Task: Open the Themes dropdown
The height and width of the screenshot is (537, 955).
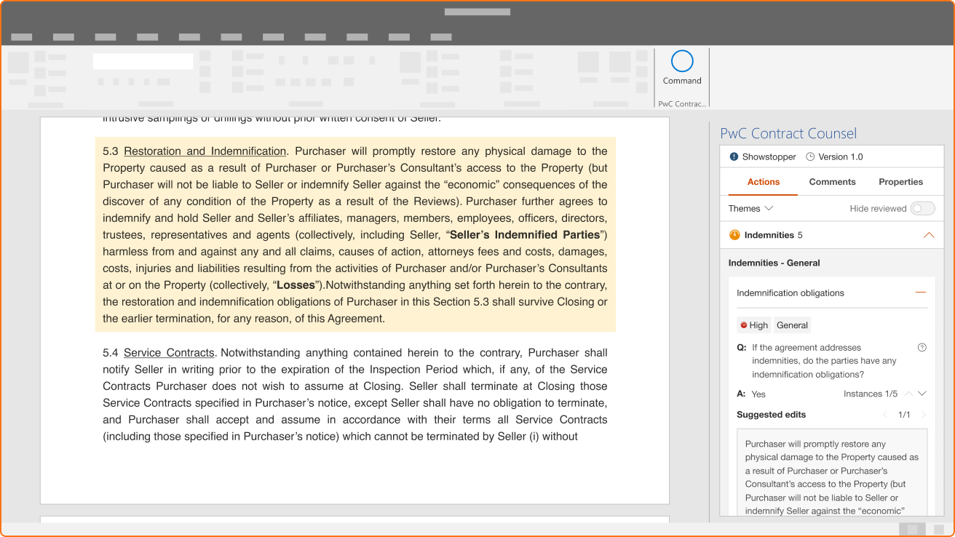Action: pyautogui.click(x=750, y=209)
